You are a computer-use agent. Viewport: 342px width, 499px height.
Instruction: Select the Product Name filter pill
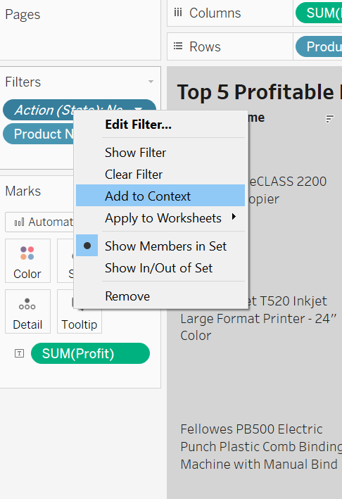38,134
